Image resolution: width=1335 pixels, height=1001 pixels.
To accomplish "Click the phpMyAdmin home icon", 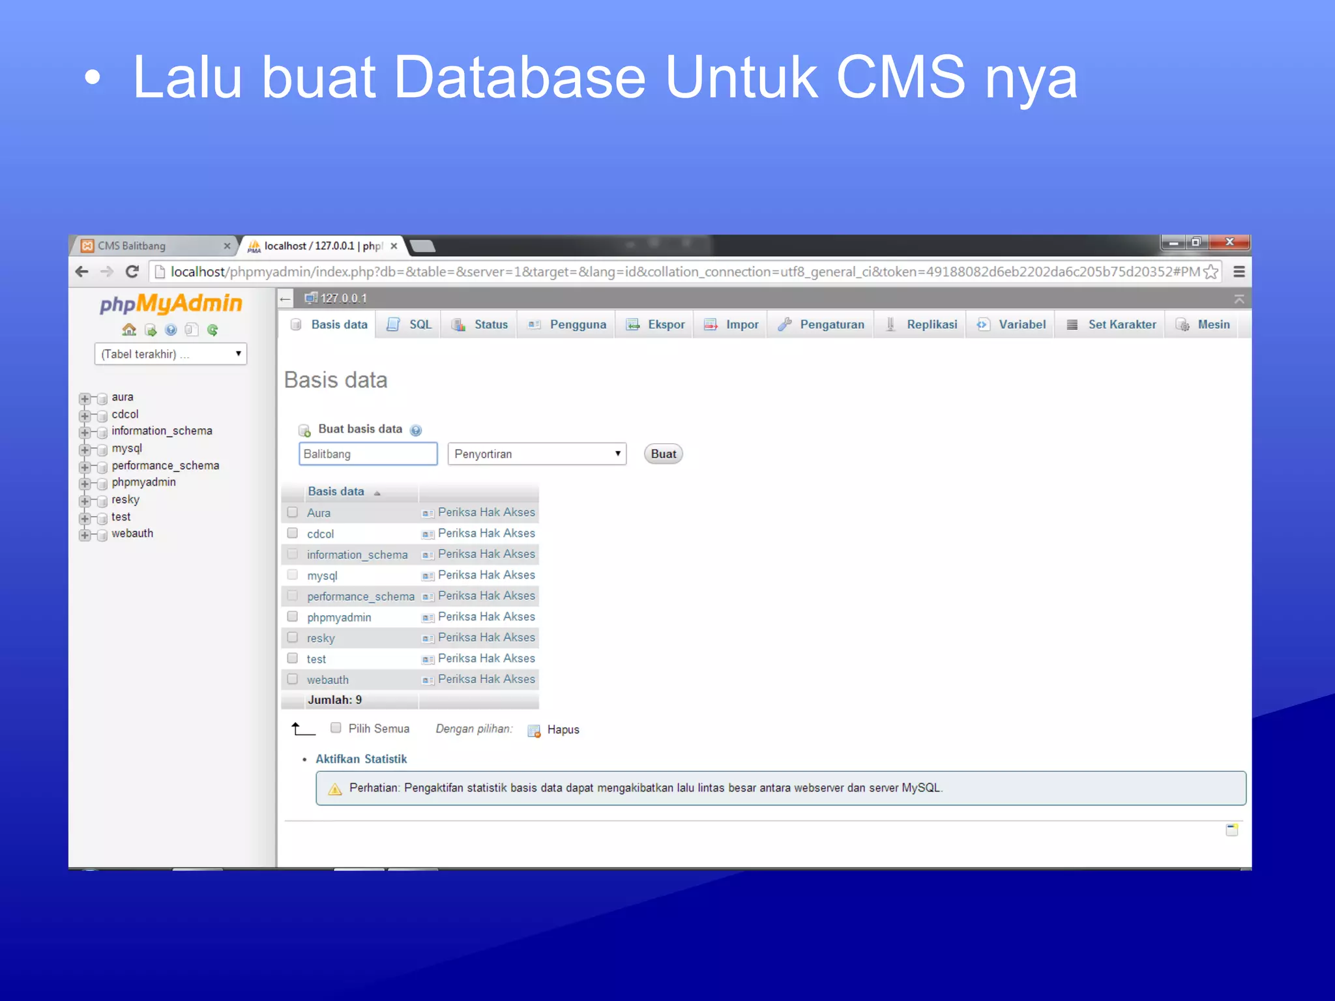I will [x=129, y=330].
